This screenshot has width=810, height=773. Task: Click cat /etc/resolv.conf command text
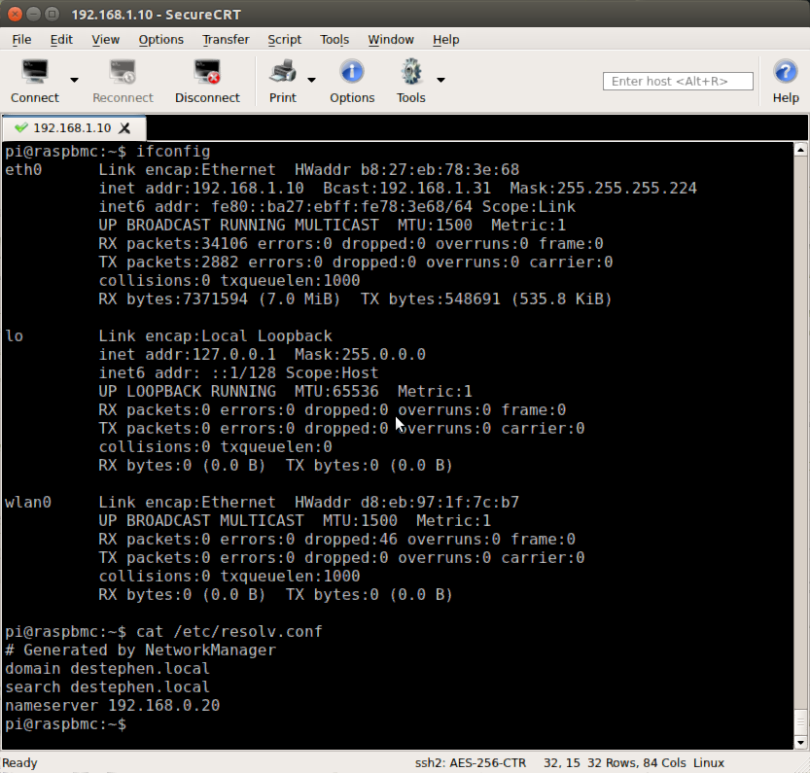(x=229, y=632)
